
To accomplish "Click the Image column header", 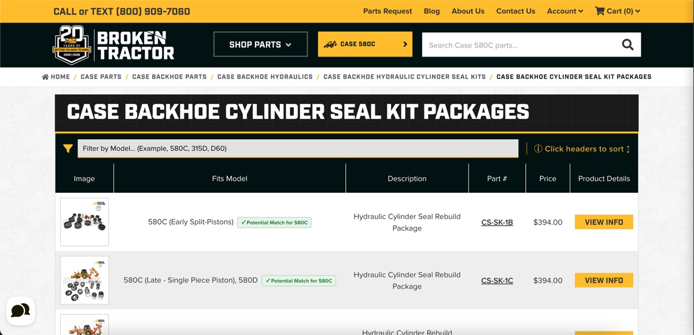I will tap(84, 178).
